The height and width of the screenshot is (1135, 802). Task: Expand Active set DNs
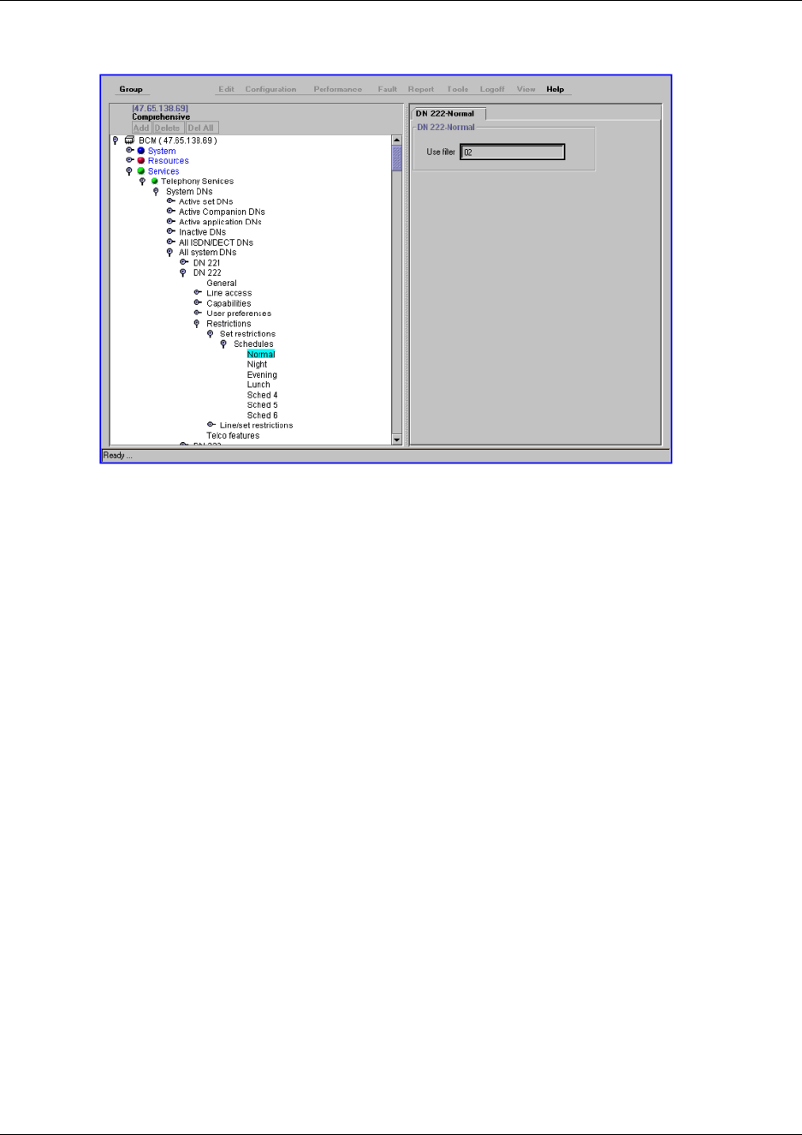171,201
